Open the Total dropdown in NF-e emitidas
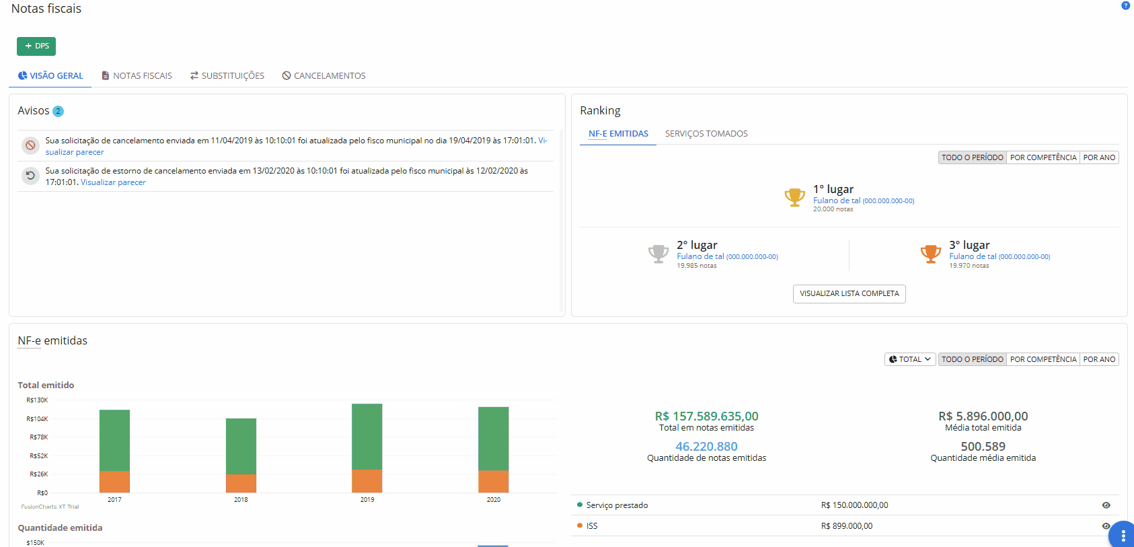Screen dimensions: 1134x547 (x=910, y=359)
